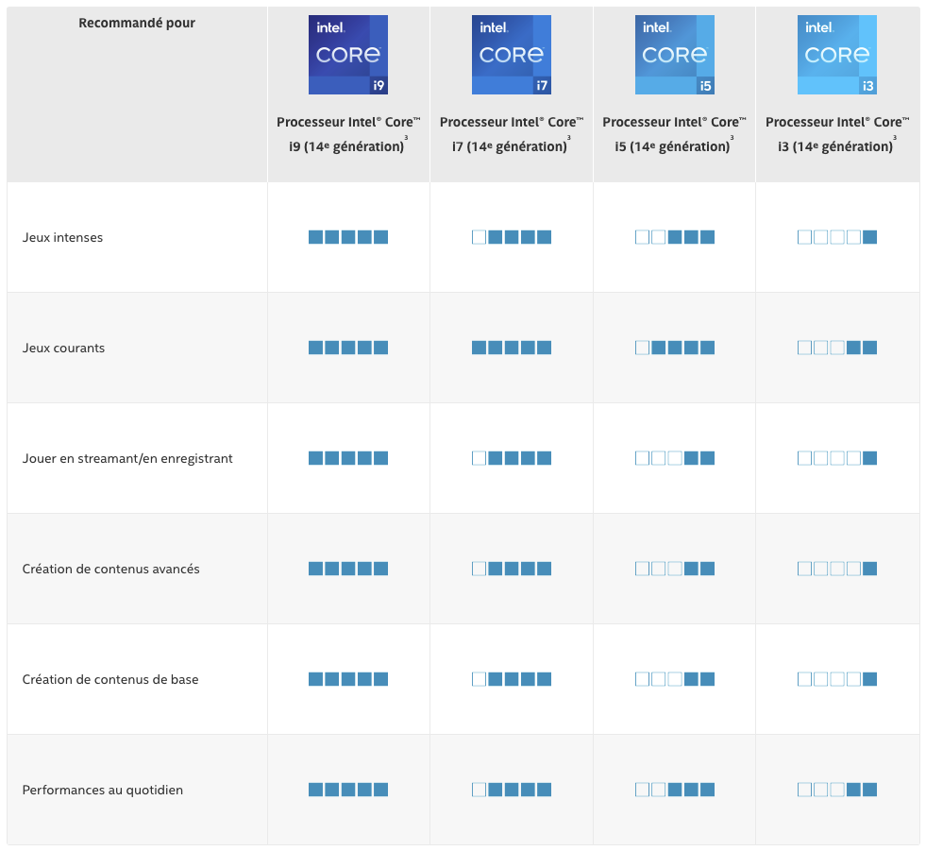Viewport: 926px width, 851px height.
Task: Click i9 rating bar for Jouer en streamant
Action: click(x=348, y=458)
